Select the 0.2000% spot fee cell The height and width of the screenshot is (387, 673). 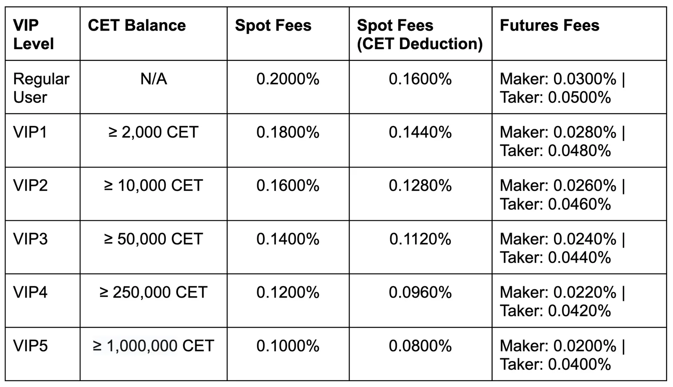pyautogui.click(x=288, y=87)
